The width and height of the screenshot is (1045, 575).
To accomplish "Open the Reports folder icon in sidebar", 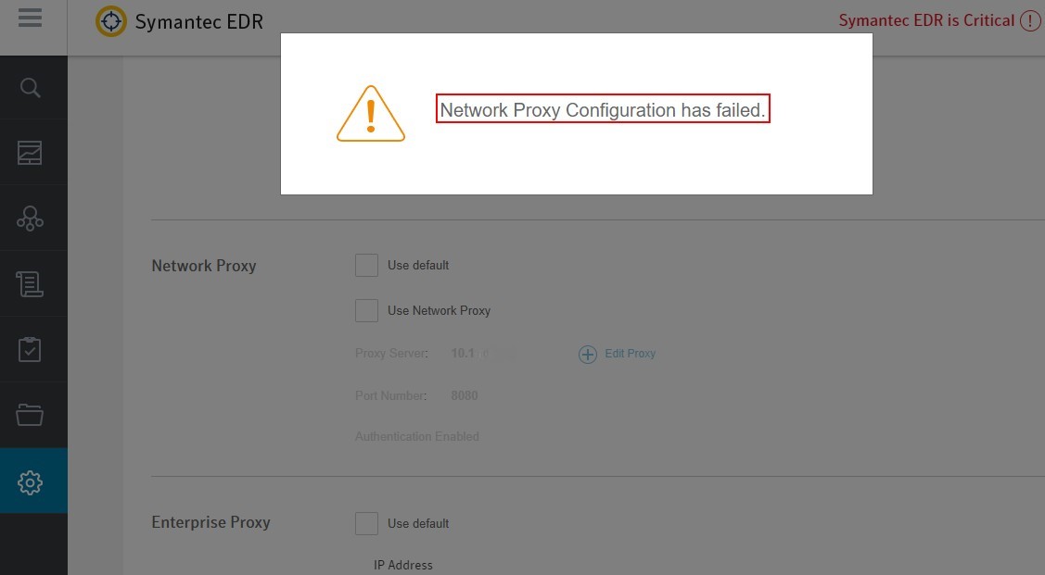I will [x=31, y=415].
